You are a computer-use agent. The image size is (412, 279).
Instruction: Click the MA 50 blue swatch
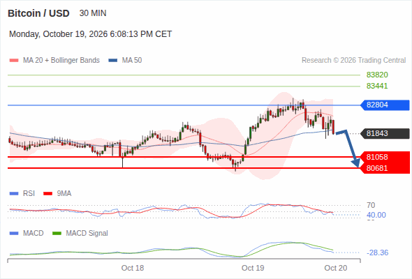pos(113,61)
